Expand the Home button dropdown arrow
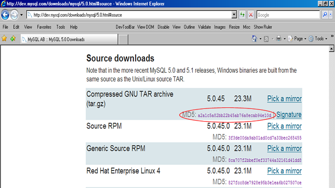The height and width of the screenshot is (188, 335). pyautogui.click(x=261, y=39)
